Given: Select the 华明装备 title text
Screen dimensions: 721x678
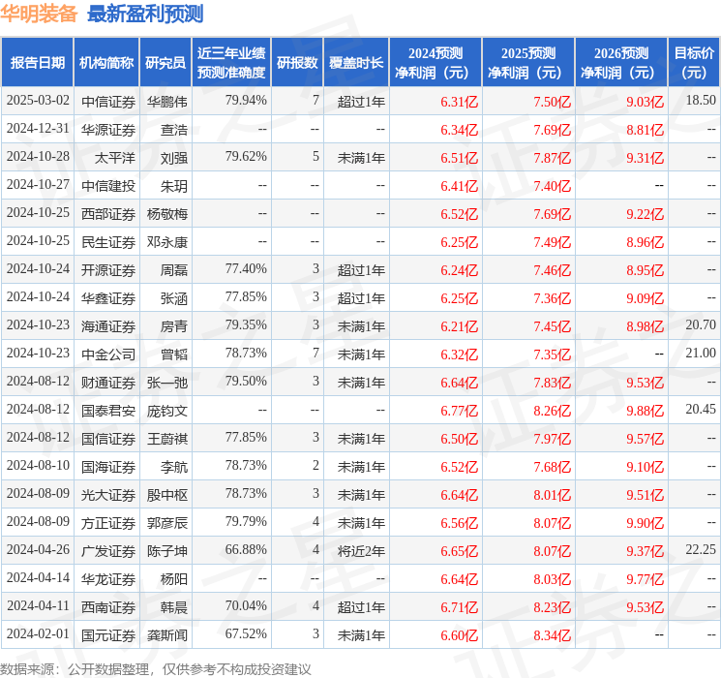Looking at the screenshot, I should pyautogui.click(x=39, y=14).
